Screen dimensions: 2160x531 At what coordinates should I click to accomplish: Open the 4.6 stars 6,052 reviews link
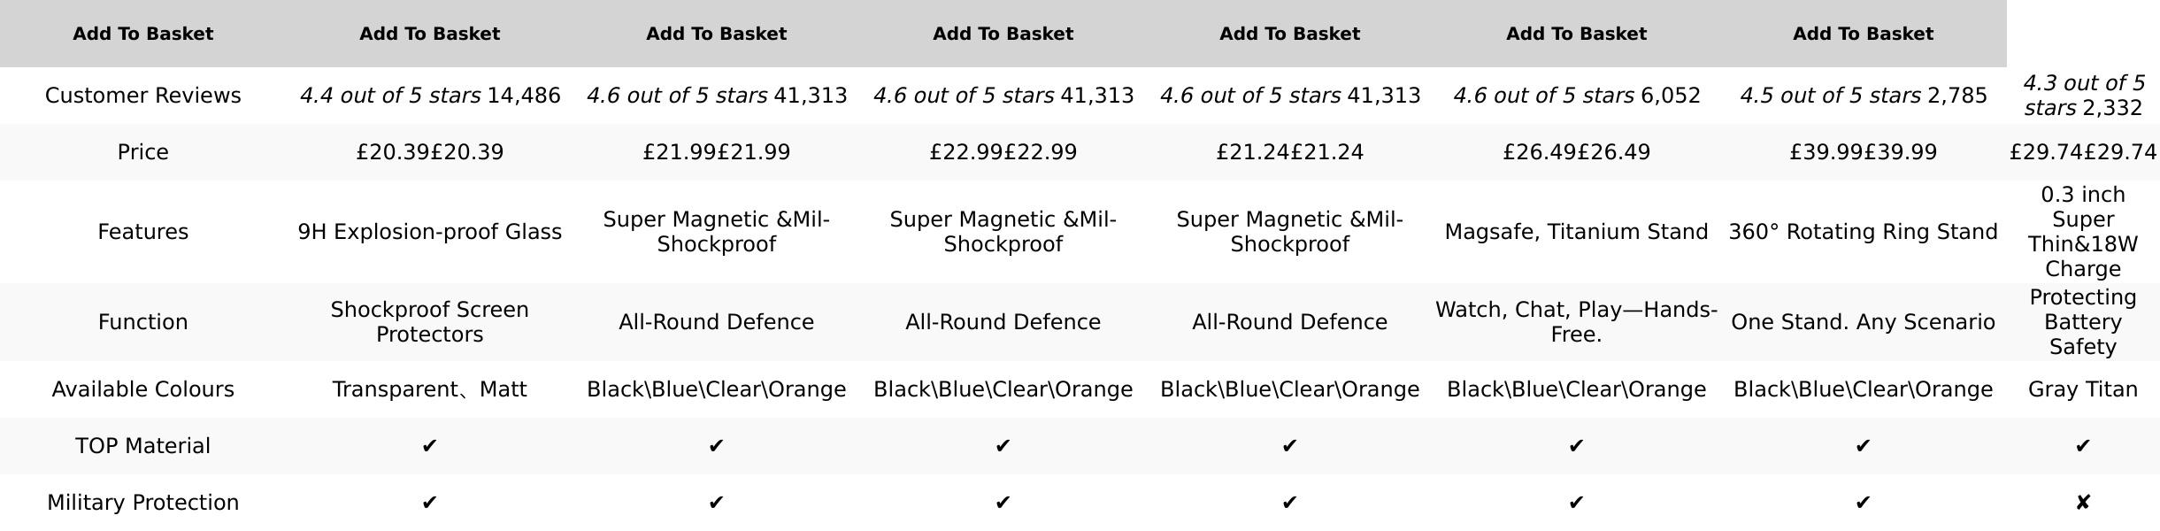tap(1576, 96)
